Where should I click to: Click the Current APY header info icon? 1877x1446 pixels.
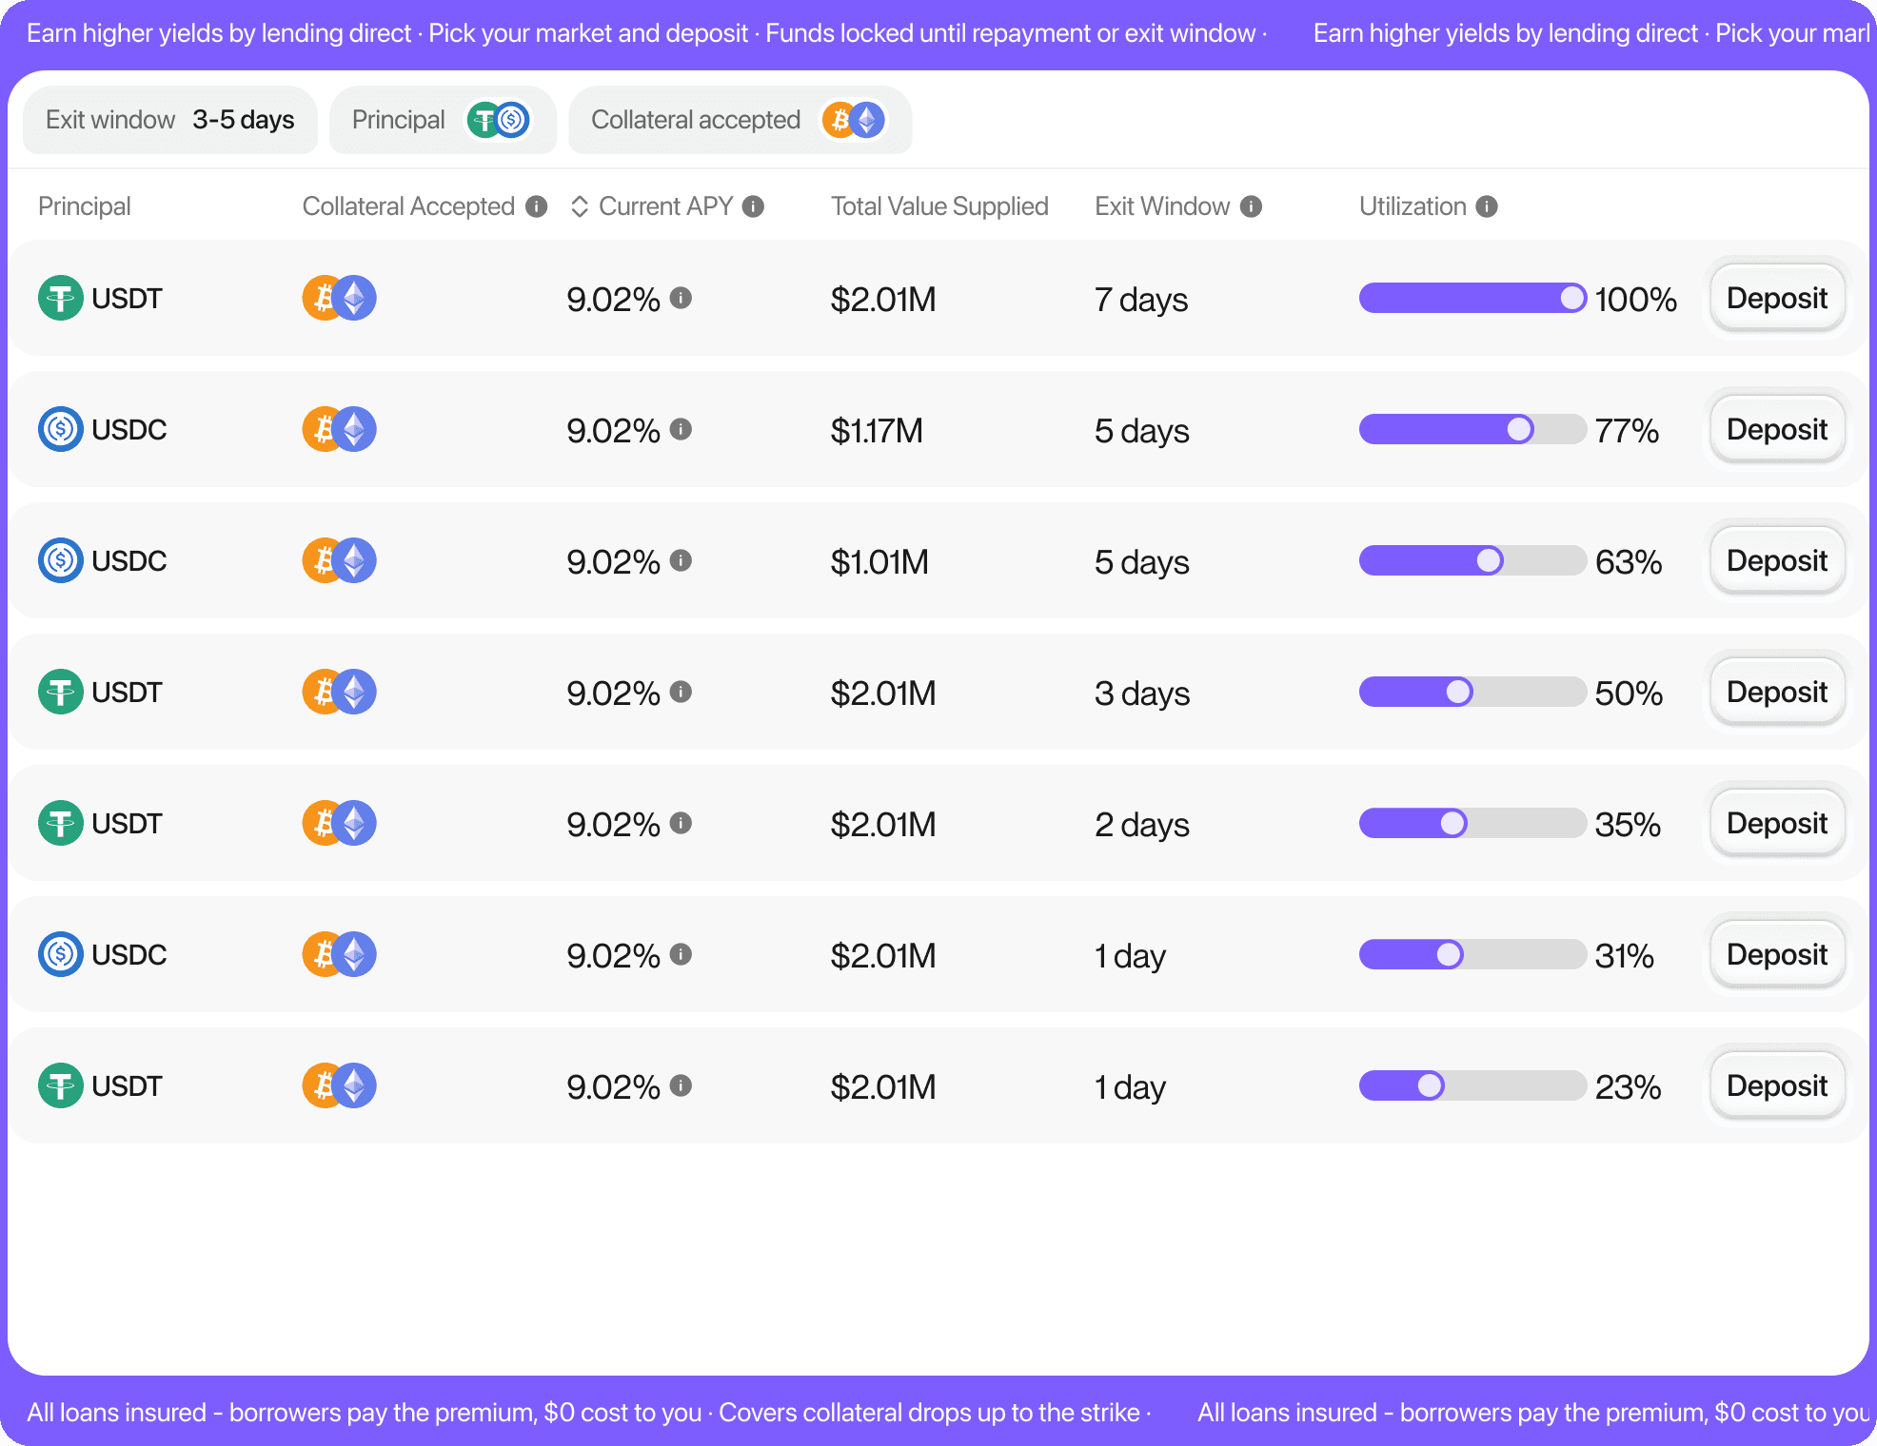point(753,206)
